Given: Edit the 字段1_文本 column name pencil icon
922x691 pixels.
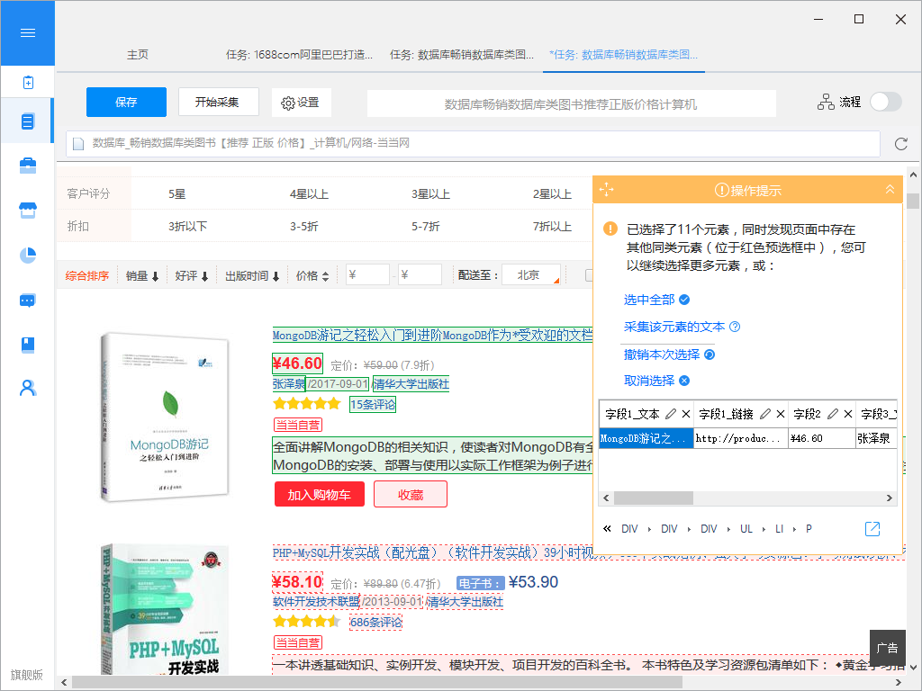Looking at the screenshot, I should point(670,414).
